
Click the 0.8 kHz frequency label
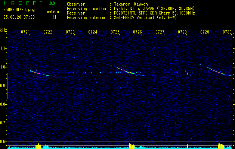3,104
